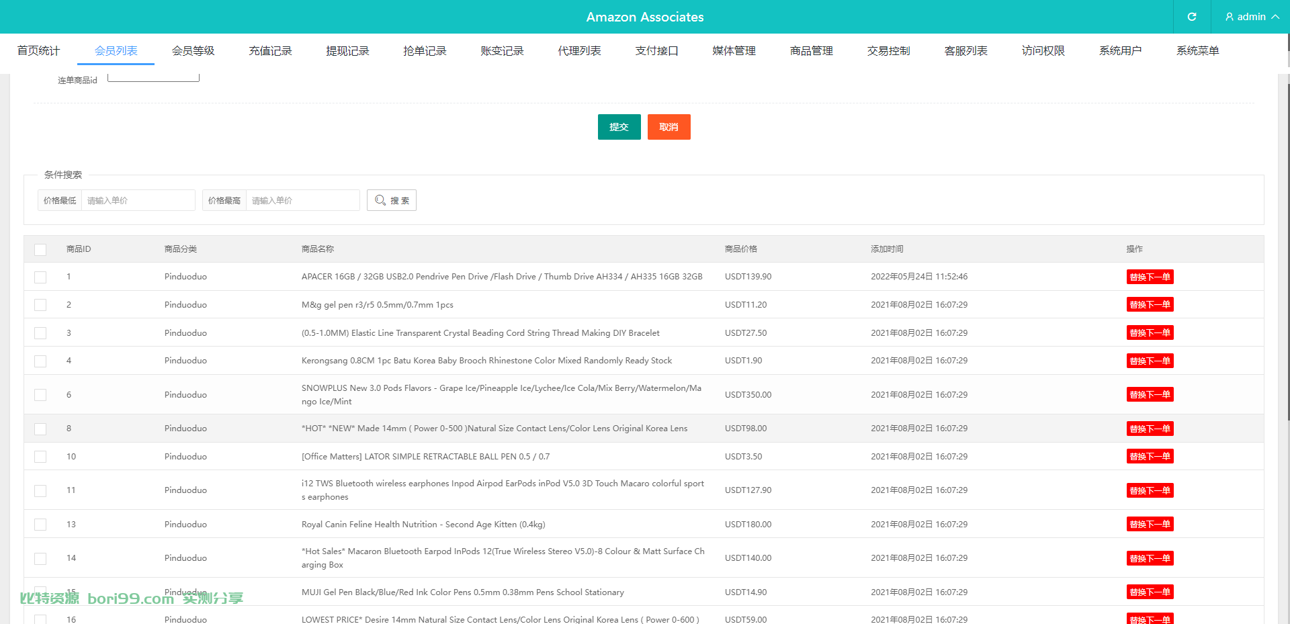Screen dimensions: 1290x624
Task: Focus the 连单商品id input field
Action: pyautogui.click(x=153, y=77)
